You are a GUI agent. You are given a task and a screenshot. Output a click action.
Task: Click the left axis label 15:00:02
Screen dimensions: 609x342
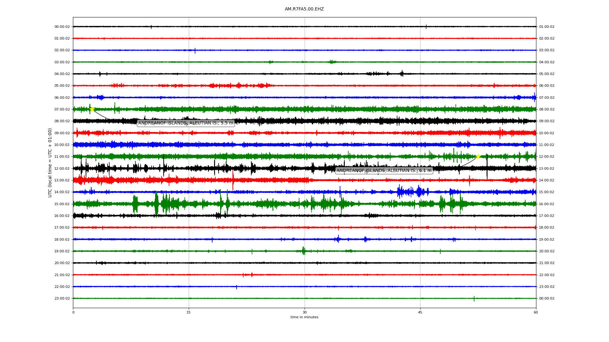(x=62, y=204)
